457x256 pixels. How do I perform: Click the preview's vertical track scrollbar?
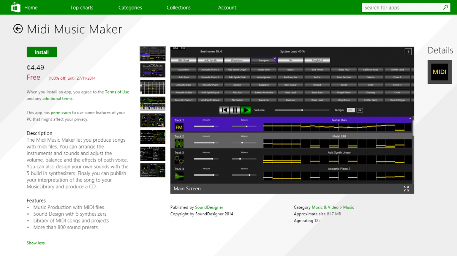pos(413,150)
